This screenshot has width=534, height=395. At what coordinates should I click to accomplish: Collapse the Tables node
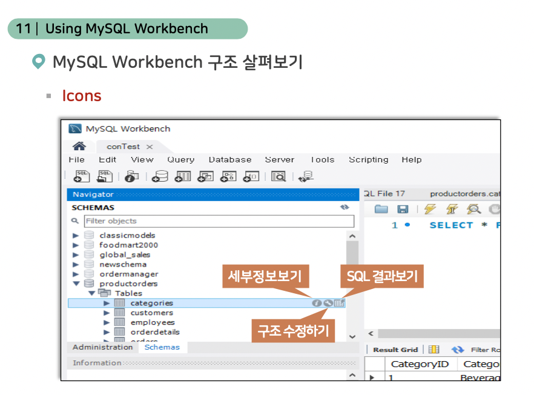(91, 293)
